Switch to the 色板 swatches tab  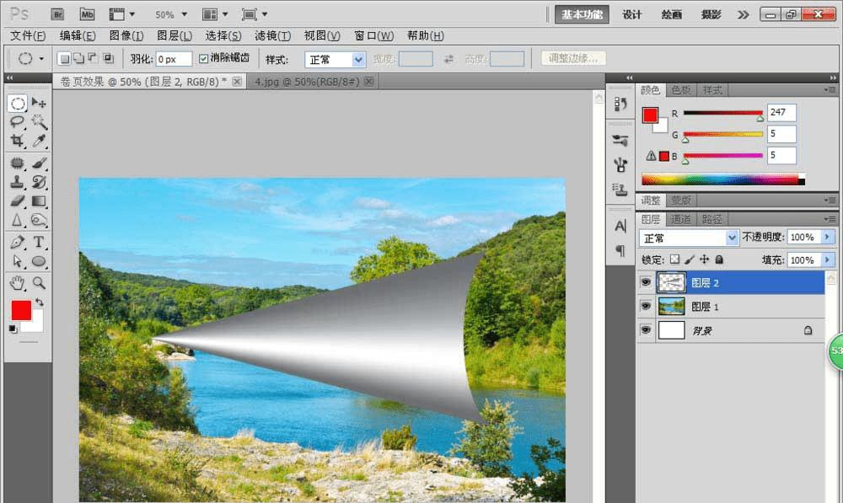681,90
